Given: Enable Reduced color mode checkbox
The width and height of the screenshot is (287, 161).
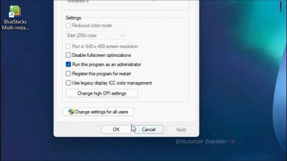Looking at the screenshot, I should [68, 25].
